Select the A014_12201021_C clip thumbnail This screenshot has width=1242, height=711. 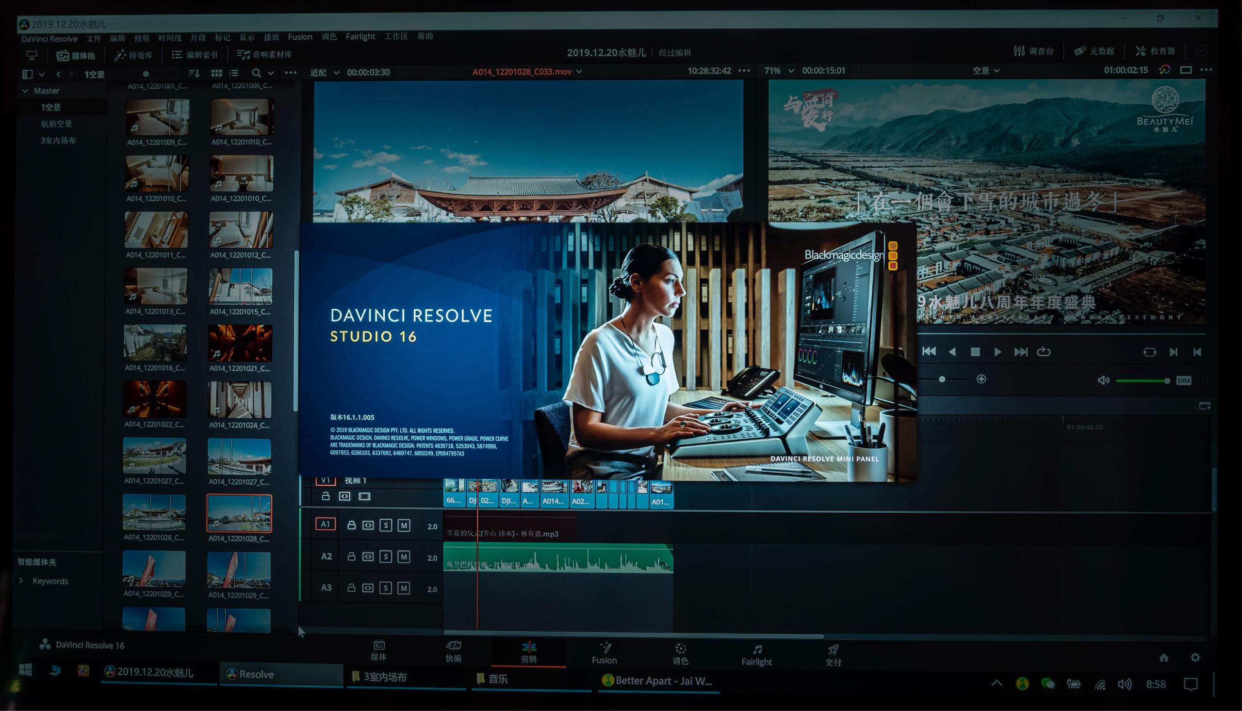[x=240, y=343]
